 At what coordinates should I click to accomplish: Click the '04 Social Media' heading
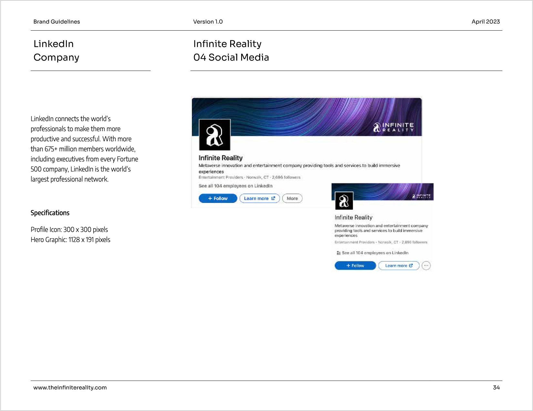231,57
